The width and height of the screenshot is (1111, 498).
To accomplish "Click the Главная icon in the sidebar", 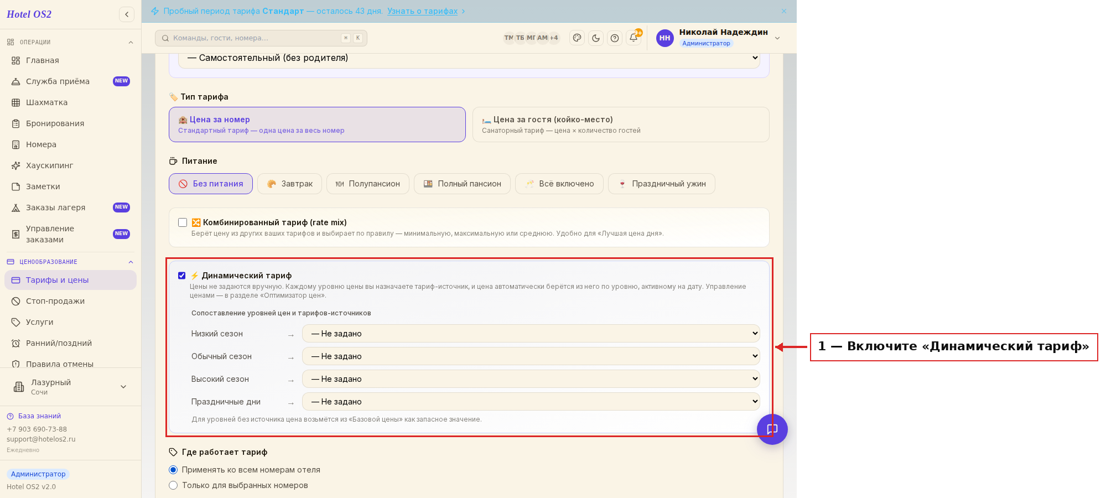I will [16, 60].
